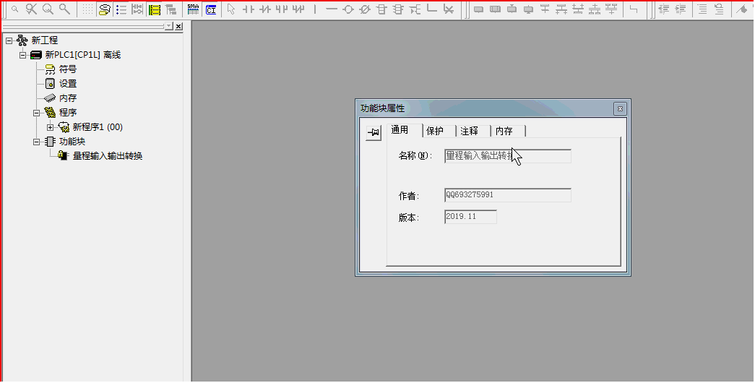Add a new closed (negated) coil
The width and height of the screenshot is (755, 383).
point(365,9)
